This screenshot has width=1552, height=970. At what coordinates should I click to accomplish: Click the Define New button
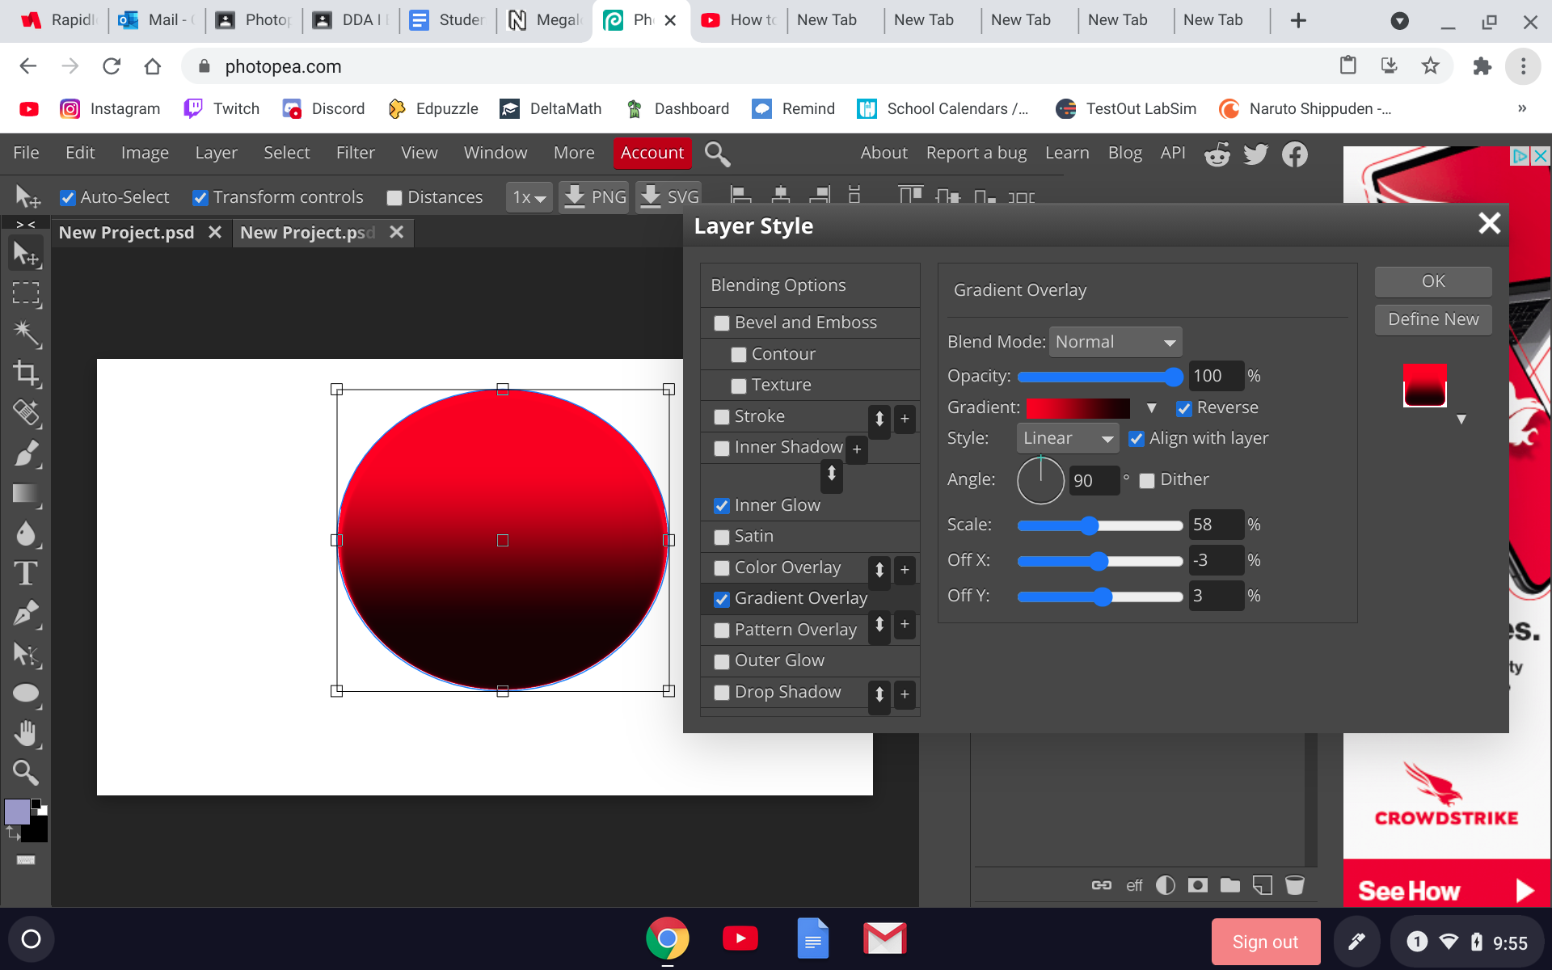coord(1432,319)
